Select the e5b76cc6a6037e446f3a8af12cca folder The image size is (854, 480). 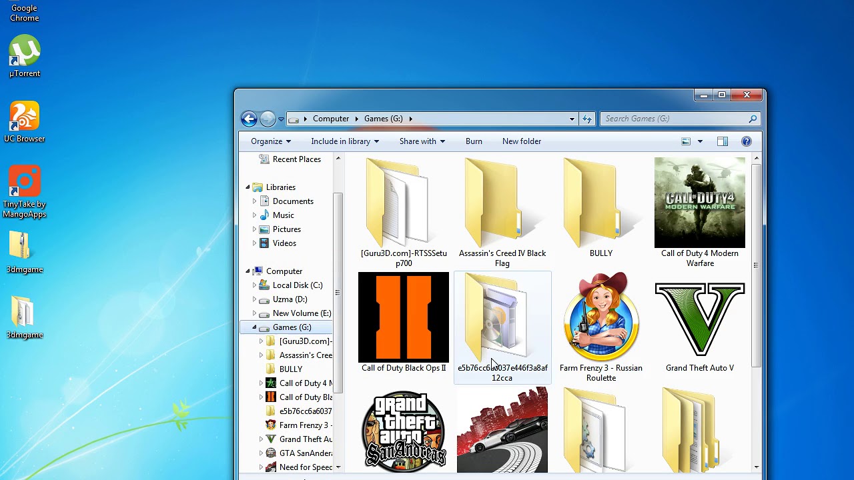coord(502,327)
